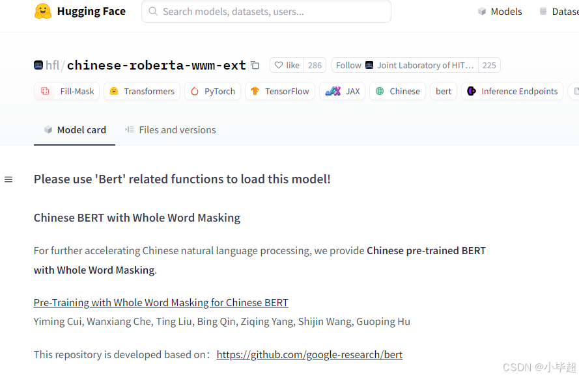Click the red Fill-Mask icon
579x377 pixels.
point(45,91)
